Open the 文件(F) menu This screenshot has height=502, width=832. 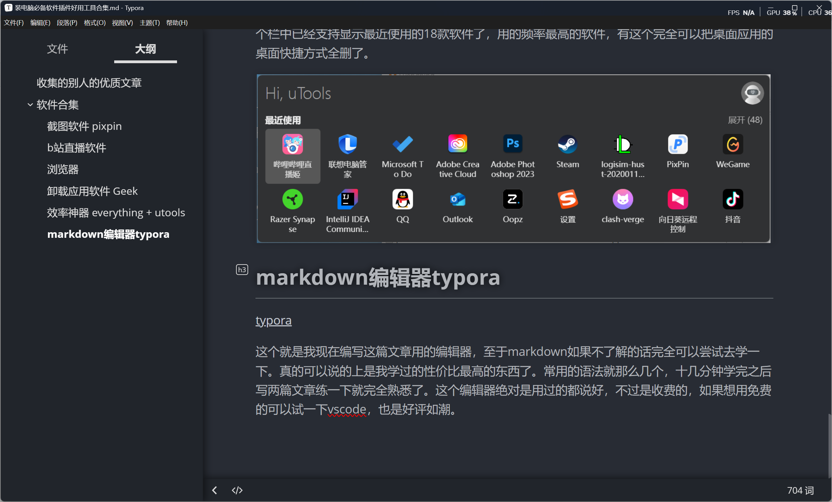coord(14,23)
